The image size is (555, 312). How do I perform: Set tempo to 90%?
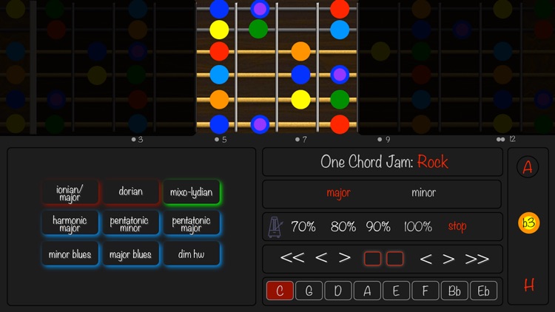pos(378,226)
